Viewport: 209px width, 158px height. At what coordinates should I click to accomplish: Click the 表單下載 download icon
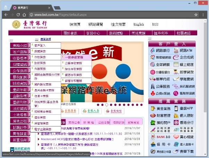pyautogui.click(x=176, y=151)
